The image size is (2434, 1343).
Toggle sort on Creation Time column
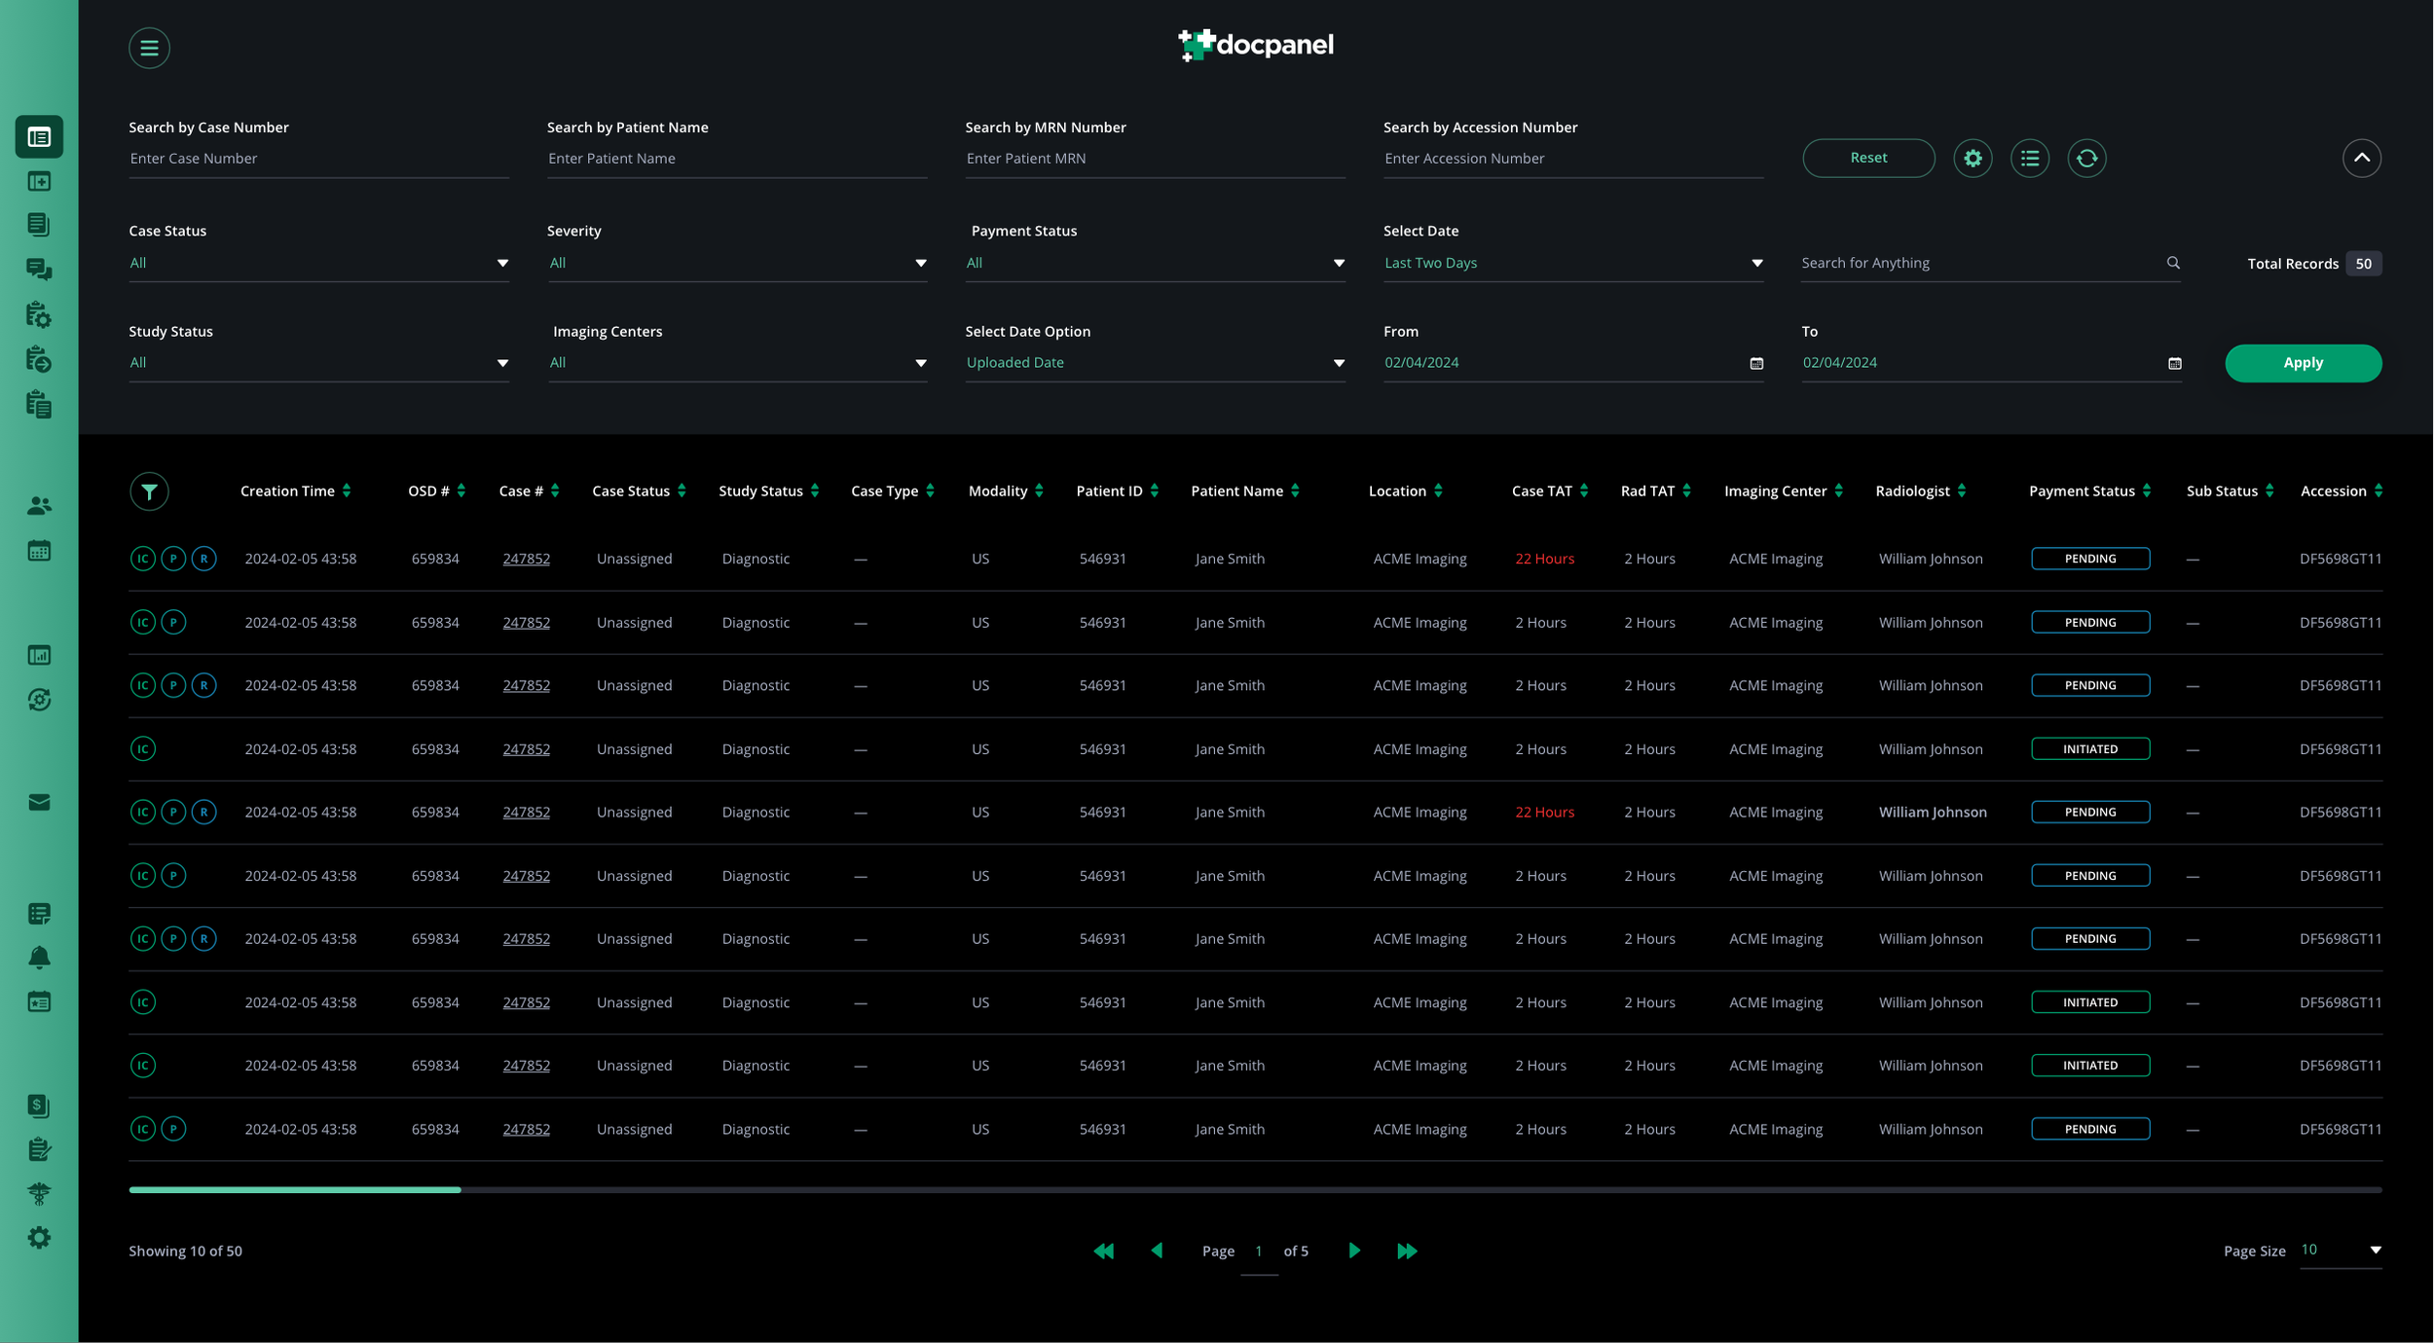coord(347,491)
